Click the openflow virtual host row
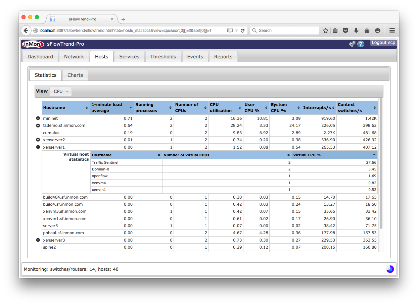 [234, 176]
